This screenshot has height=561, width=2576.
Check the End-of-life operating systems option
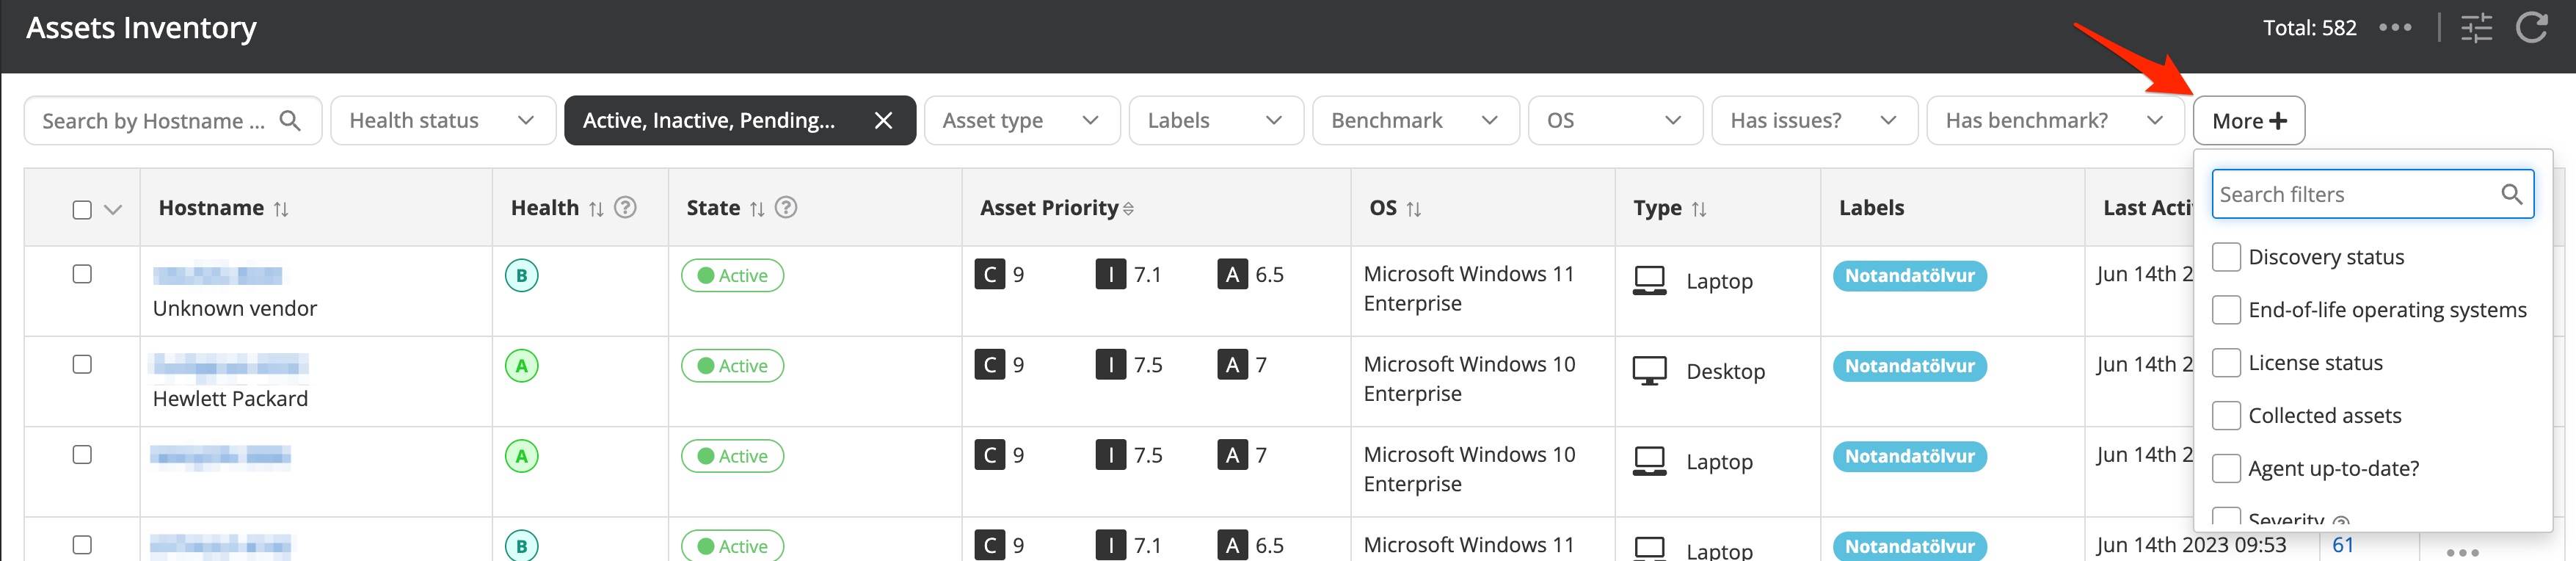[2226, 310]
